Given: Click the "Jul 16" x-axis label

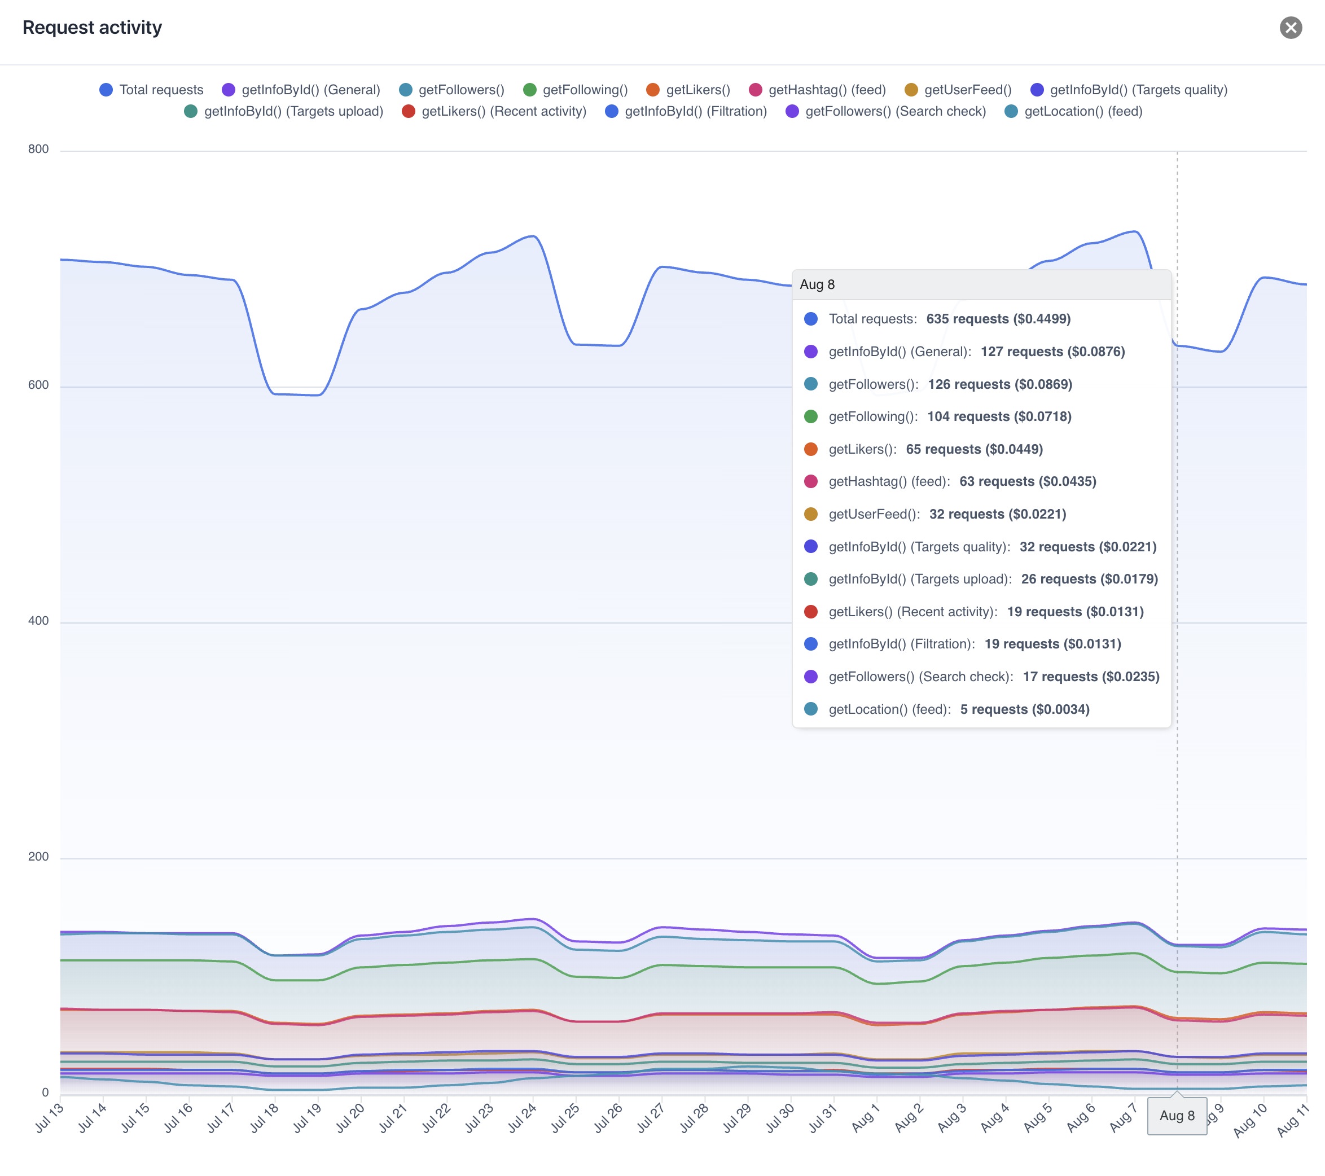Looking at the screenshot, I should point(178,1118).
